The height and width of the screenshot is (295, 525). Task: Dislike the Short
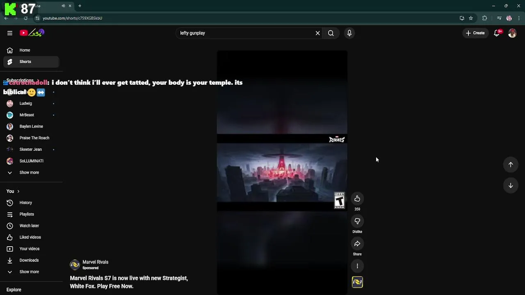[357, 221]
